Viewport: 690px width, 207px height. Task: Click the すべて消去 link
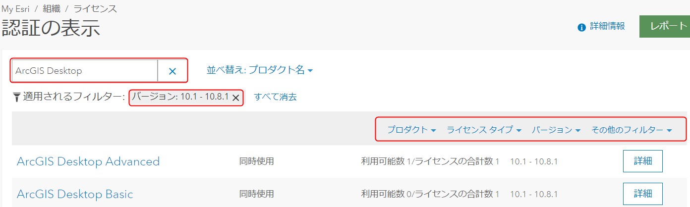pos(275,97)
